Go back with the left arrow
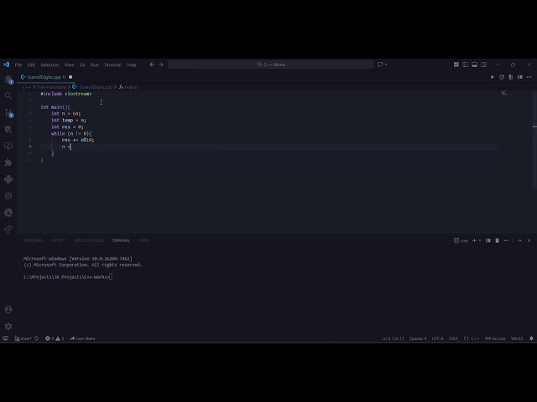 click(152, 64)
